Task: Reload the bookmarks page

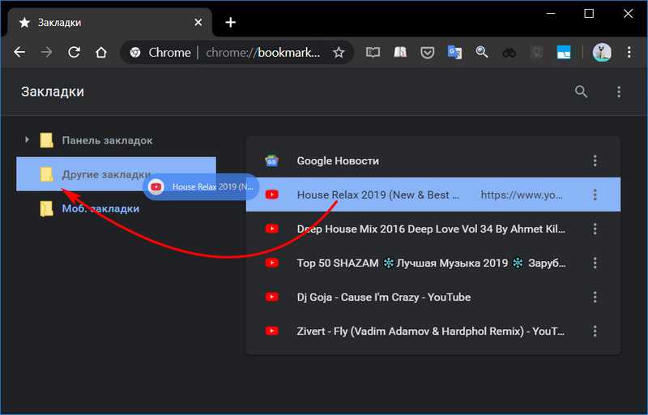Action: 74,53
